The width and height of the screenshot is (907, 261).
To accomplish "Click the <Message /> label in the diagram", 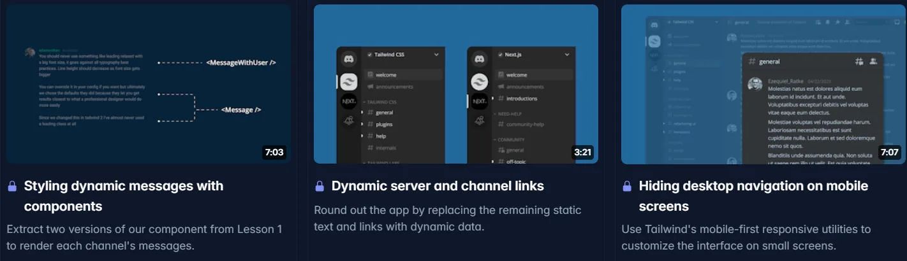I will coord(241,109).
